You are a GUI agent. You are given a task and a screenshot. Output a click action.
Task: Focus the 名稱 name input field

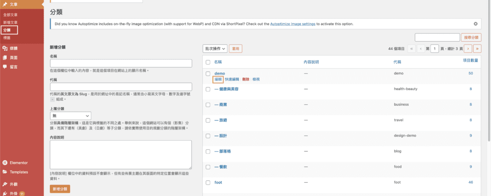pyautogui.click(x=121, y=64)
